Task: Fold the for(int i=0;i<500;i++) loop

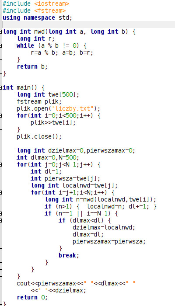Action: click(1, 115)
